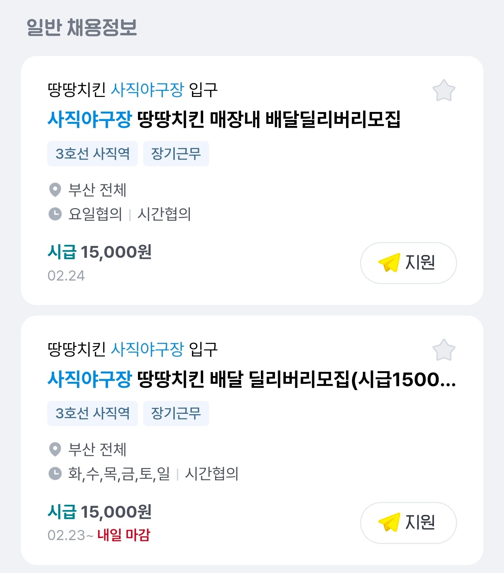Select 장기근무 tag on second listing

176,413
